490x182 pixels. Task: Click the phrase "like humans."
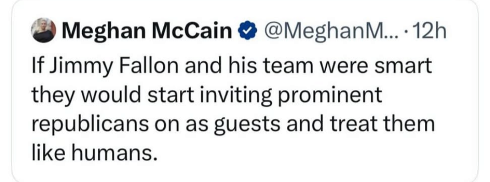(94, 153)
